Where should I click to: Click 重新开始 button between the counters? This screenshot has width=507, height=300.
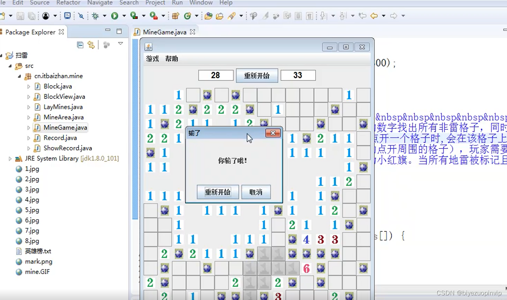(257, 76)
